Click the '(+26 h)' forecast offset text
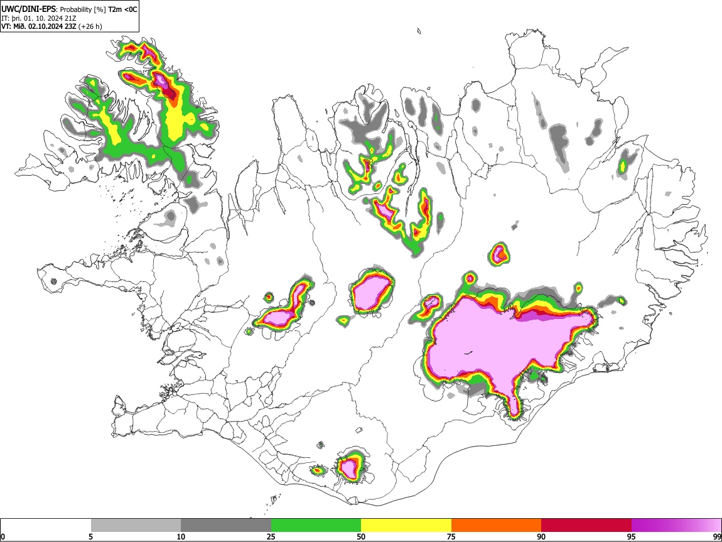 point(90,26)
